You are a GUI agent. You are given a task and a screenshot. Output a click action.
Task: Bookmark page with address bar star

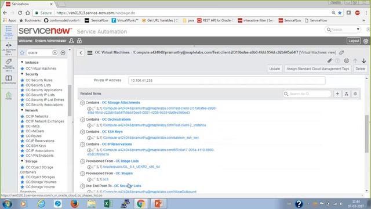click(340, 13)
